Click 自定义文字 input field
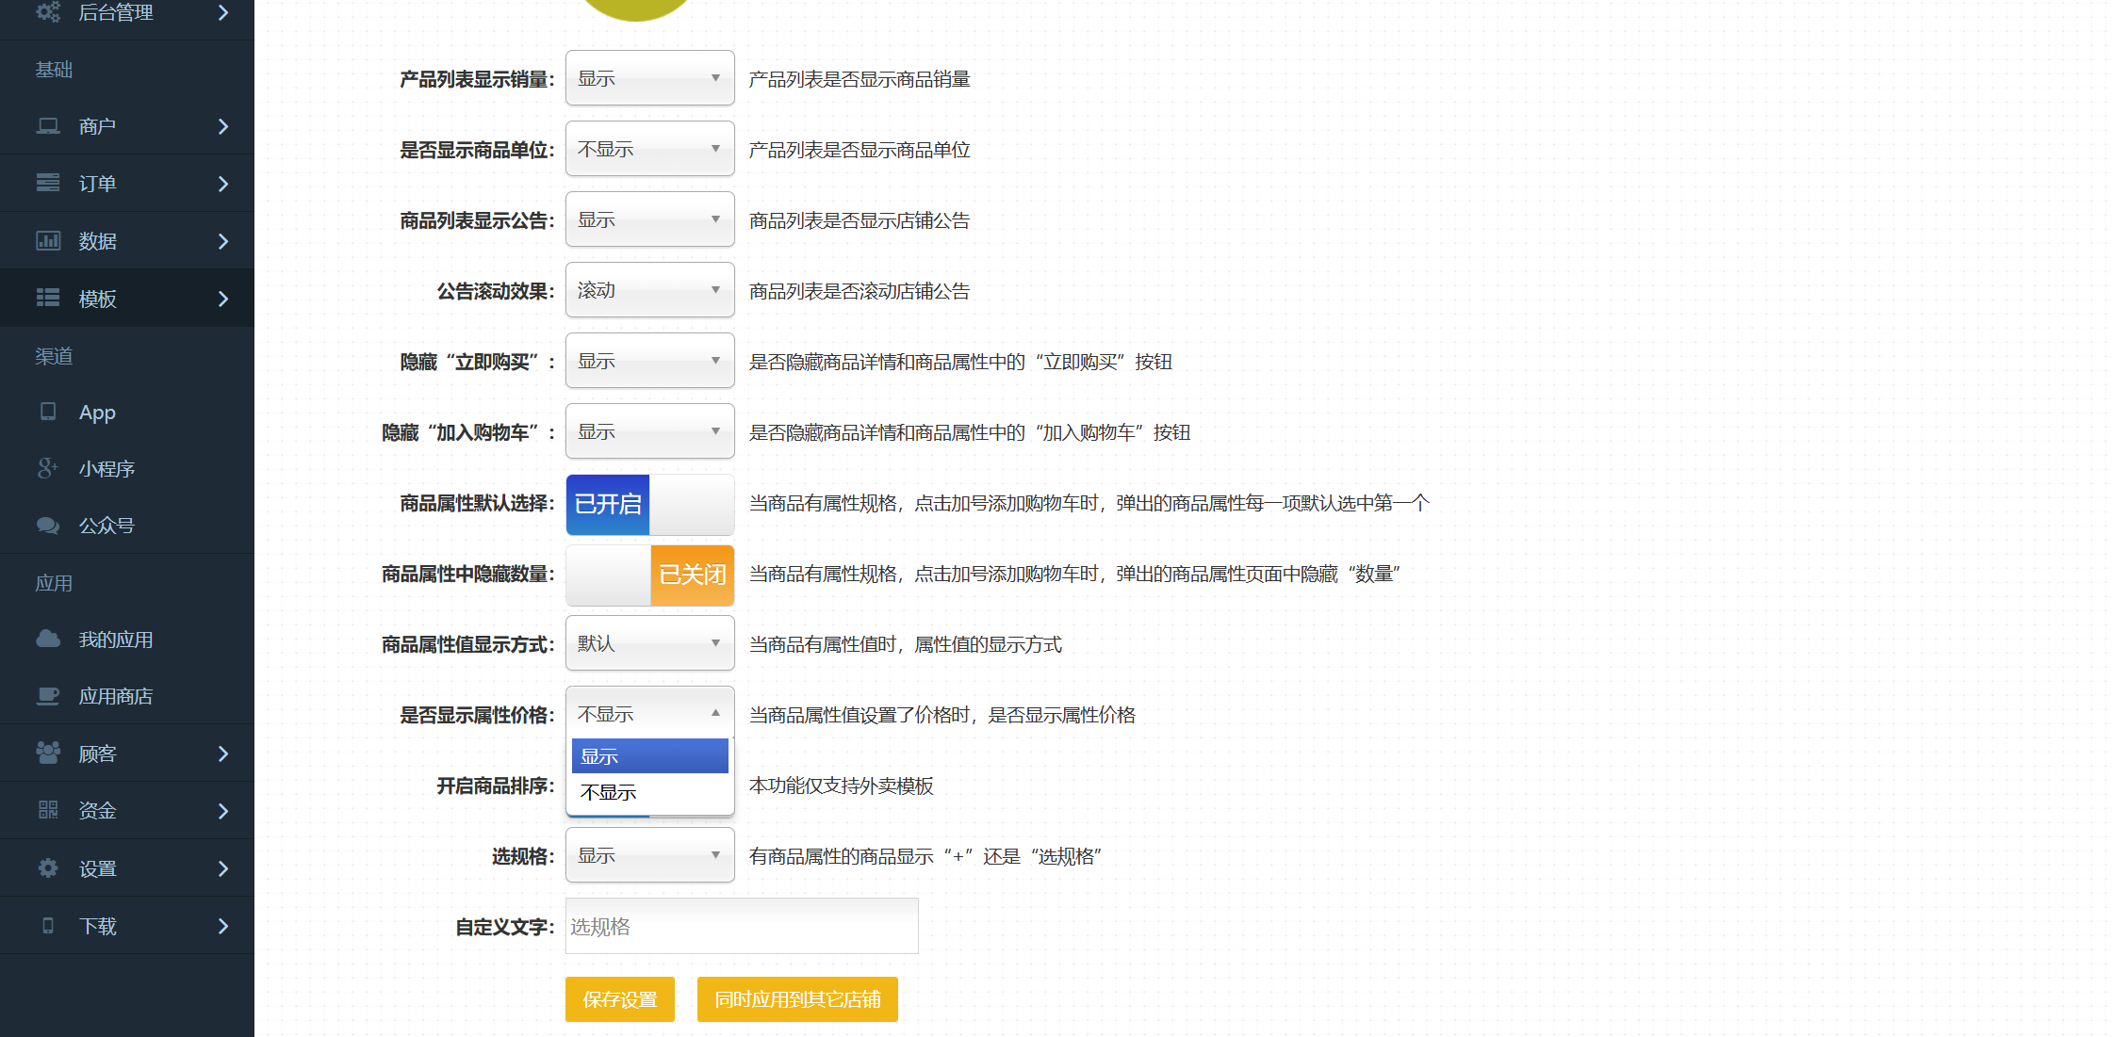The height and width of the screenshot is (1037, 2112). pyautogui.click(x=742, y=927)
